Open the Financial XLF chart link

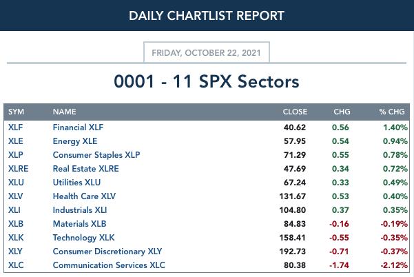tap(78, 127)
